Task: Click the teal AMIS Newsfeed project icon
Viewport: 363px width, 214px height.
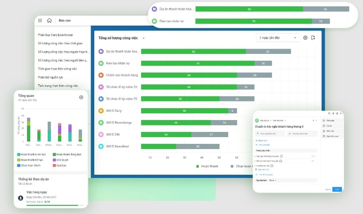Action: click(x=101, y=146)
